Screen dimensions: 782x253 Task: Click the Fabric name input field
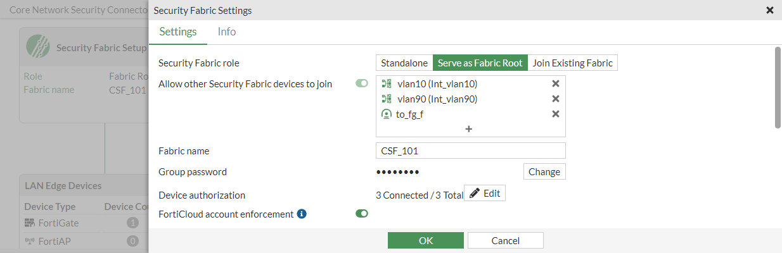pos(470,151)
